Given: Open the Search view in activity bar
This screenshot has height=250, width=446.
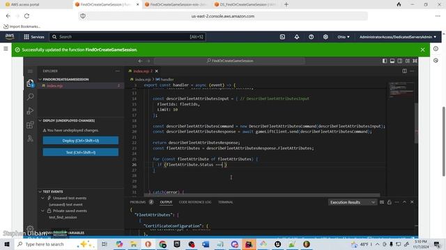Looking at the screenshot, I should coord(30,97).
